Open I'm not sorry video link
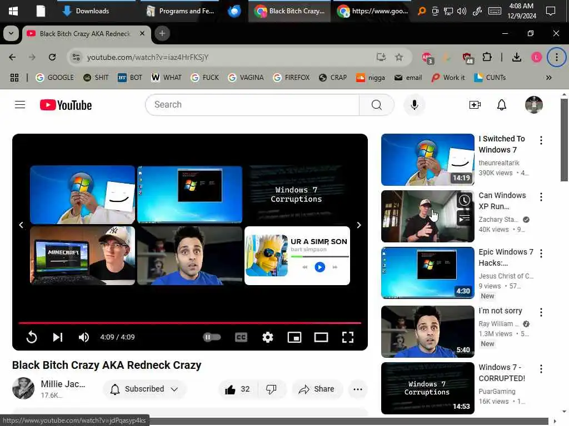Image resolution: width=569 pixels, height=426 pixels. pos(500,311)
